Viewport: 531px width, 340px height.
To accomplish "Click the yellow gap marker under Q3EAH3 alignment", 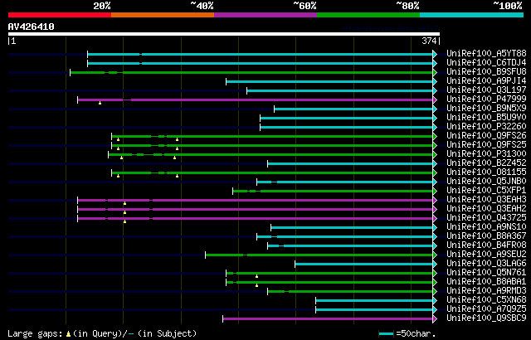I will (124, 203).
